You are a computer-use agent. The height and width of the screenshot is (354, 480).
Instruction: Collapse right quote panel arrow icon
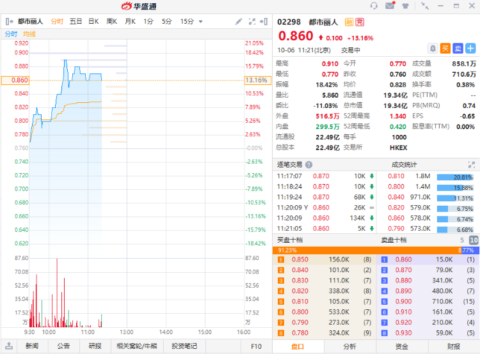click(x=264, y=21)
